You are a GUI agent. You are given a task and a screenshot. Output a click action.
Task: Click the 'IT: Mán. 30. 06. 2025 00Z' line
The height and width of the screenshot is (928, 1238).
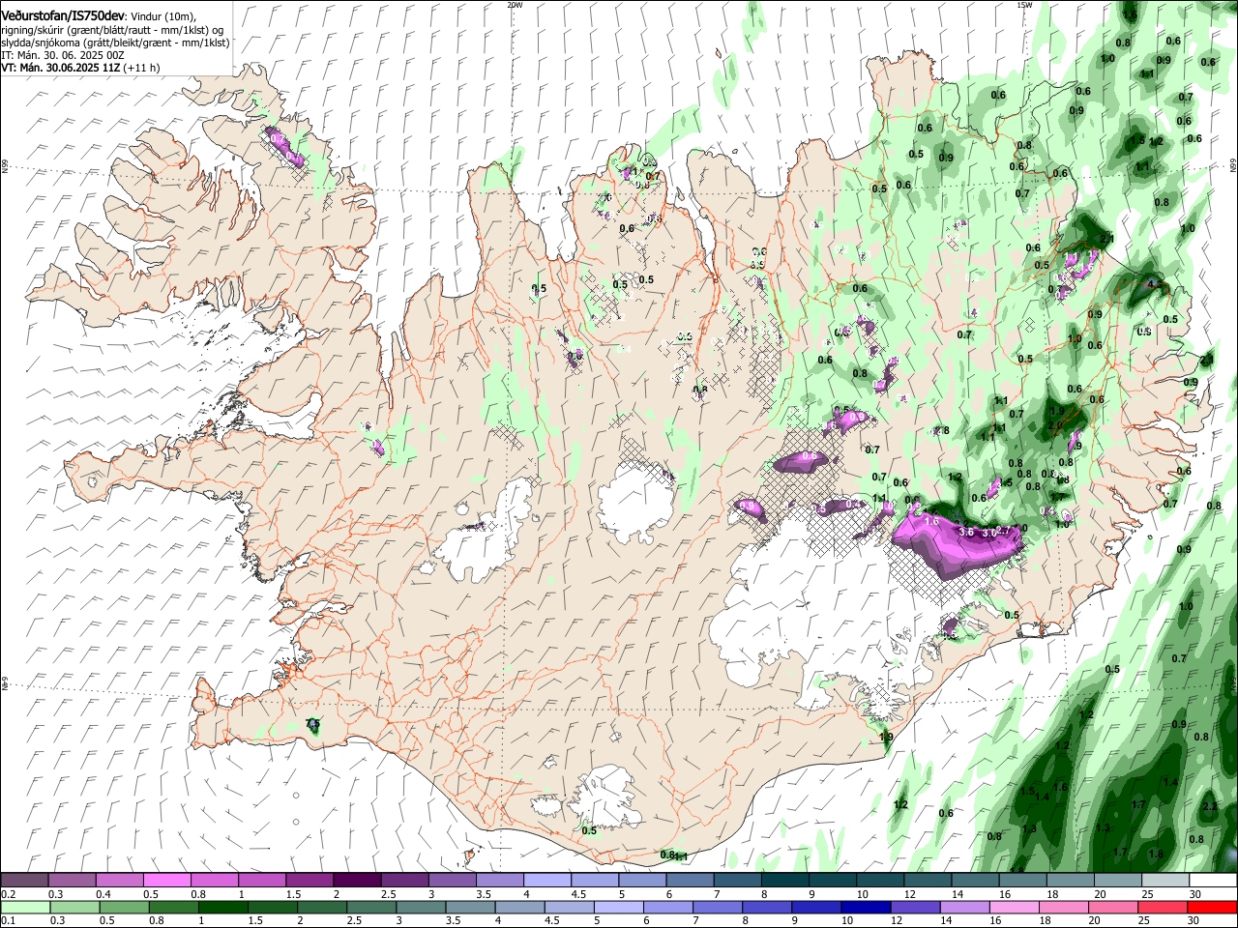[63, 55]
